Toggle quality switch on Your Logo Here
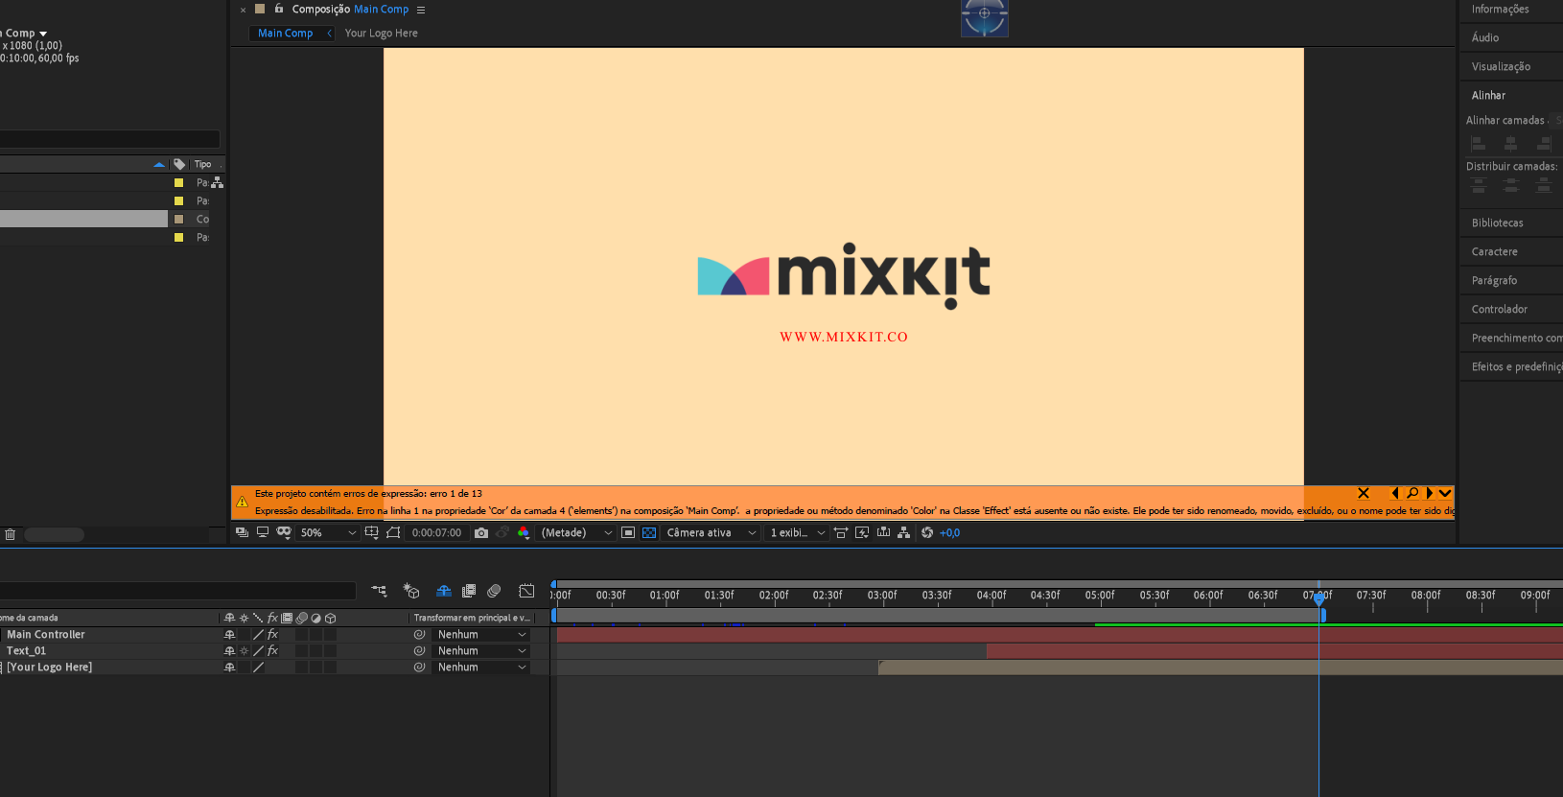Viewport: 1563px width, 797px height. pos(258,668)
